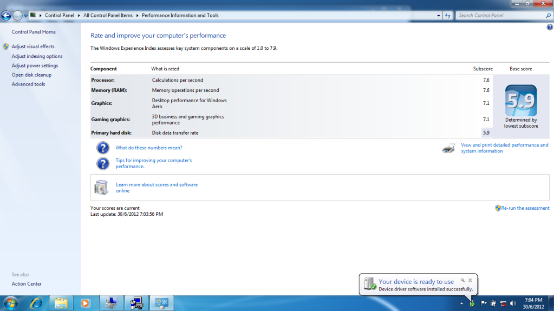The width and height of the screenshot is (554, 311).
Task: Click the computer network taskbar icon
Action: (112, 303)
